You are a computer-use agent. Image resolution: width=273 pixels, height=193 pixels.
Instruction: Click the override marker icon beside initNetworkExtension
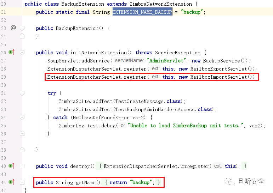[x=11, y=52]
